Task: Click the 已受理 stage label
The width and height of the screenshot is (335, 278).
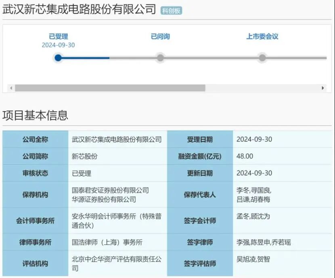Action: point(59,36)
